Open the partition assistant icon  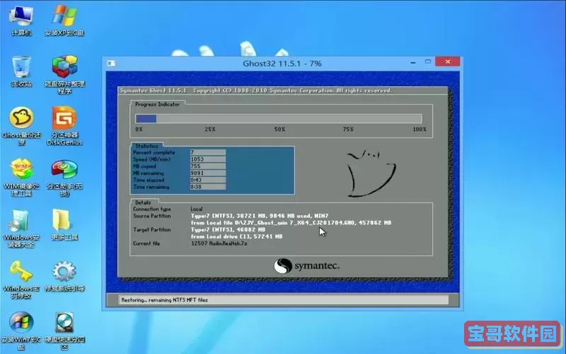64,170
